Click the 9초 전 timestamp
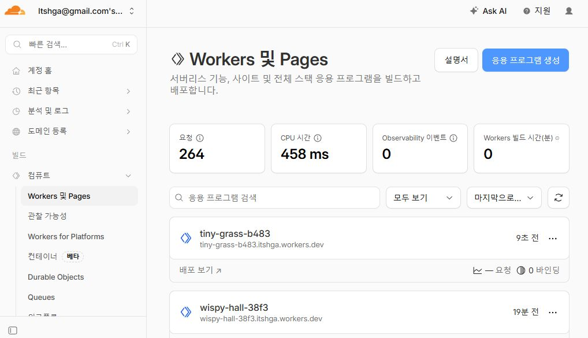This screenshot has width=588, height=338. click(527, 238)
